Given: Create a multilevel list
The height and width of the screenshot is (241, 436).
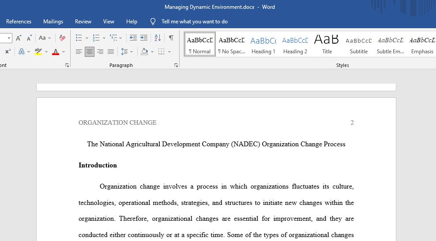Looking at the screenshot, I should point(113,38).
